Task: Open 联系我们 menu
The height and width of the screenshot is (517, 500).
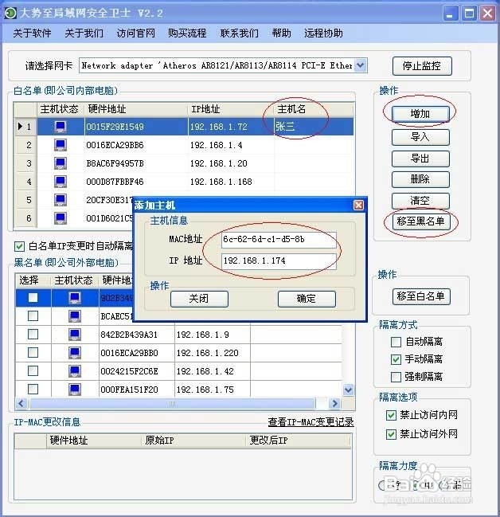Action: tap(240, 33)
